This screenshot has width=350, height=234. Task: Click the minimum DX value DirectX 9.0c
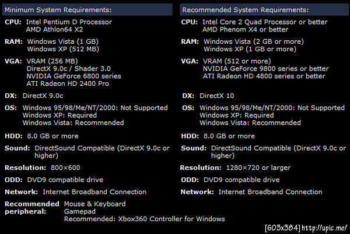(43, 96)
